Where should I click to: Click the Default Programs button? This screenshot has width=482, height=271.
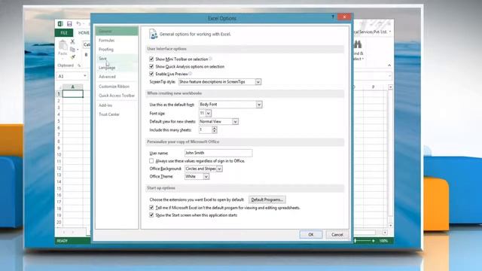point(267,199)
